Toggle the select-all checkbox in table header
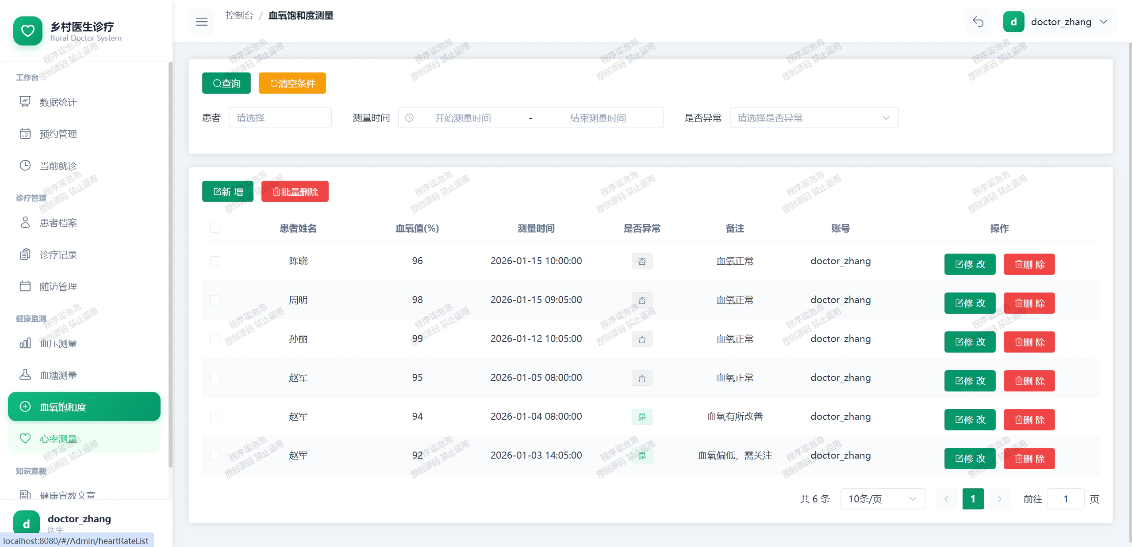The height and width of the screenshot is (547, 1132). click(215, 228)
